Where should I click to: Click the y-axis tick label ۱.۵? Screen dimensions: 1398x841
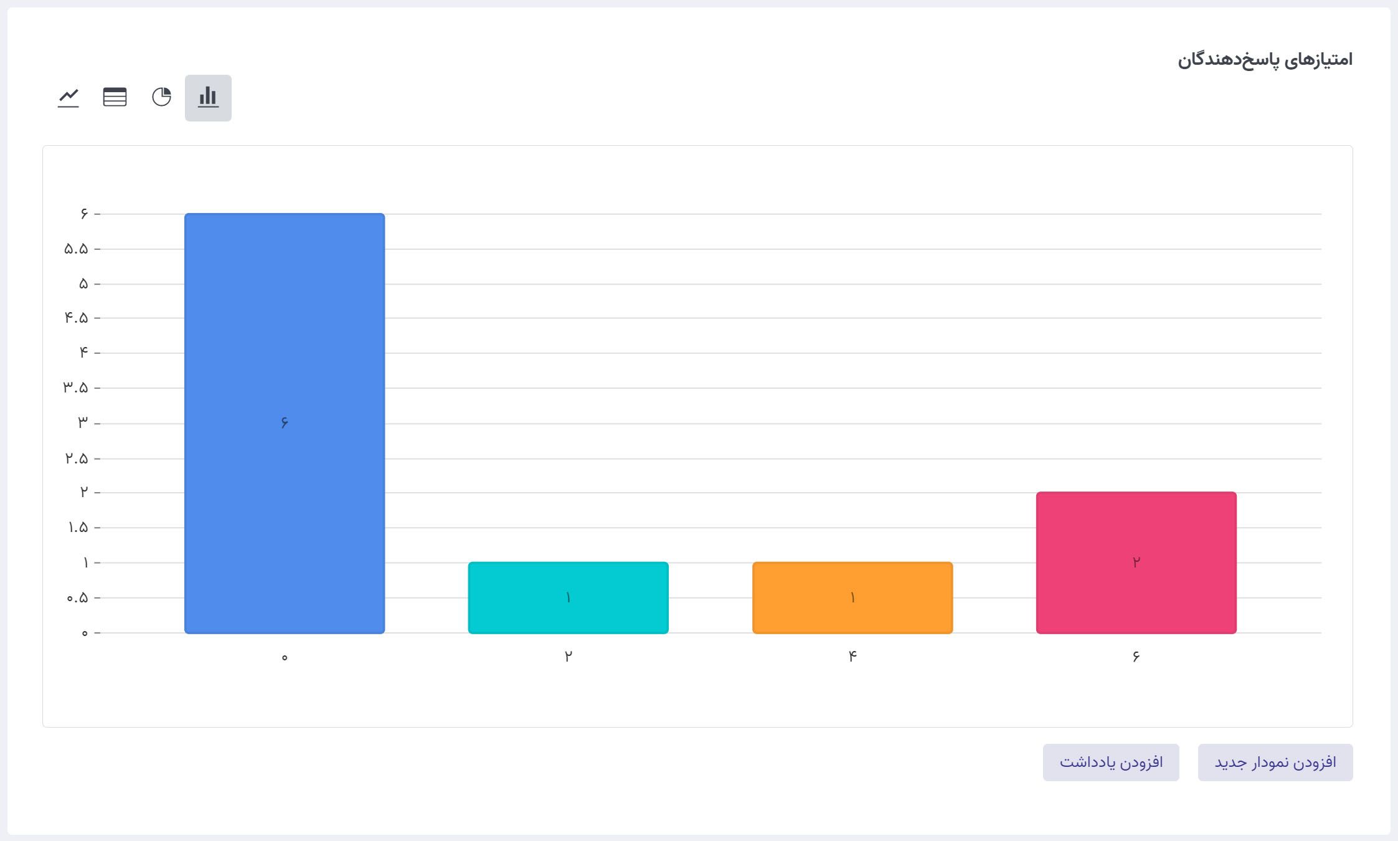(77, 528)
